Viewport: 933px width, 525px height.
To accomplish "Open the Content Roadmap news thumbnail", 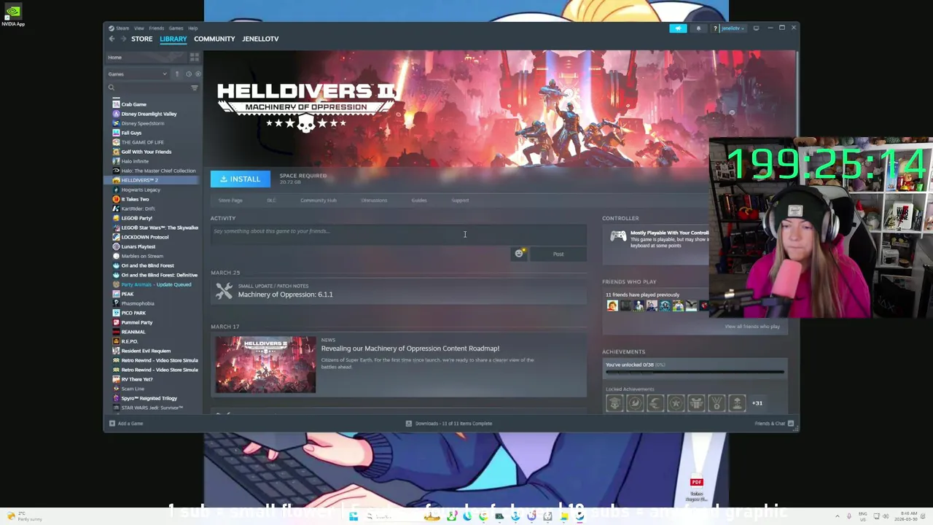I will click(265, 365).
